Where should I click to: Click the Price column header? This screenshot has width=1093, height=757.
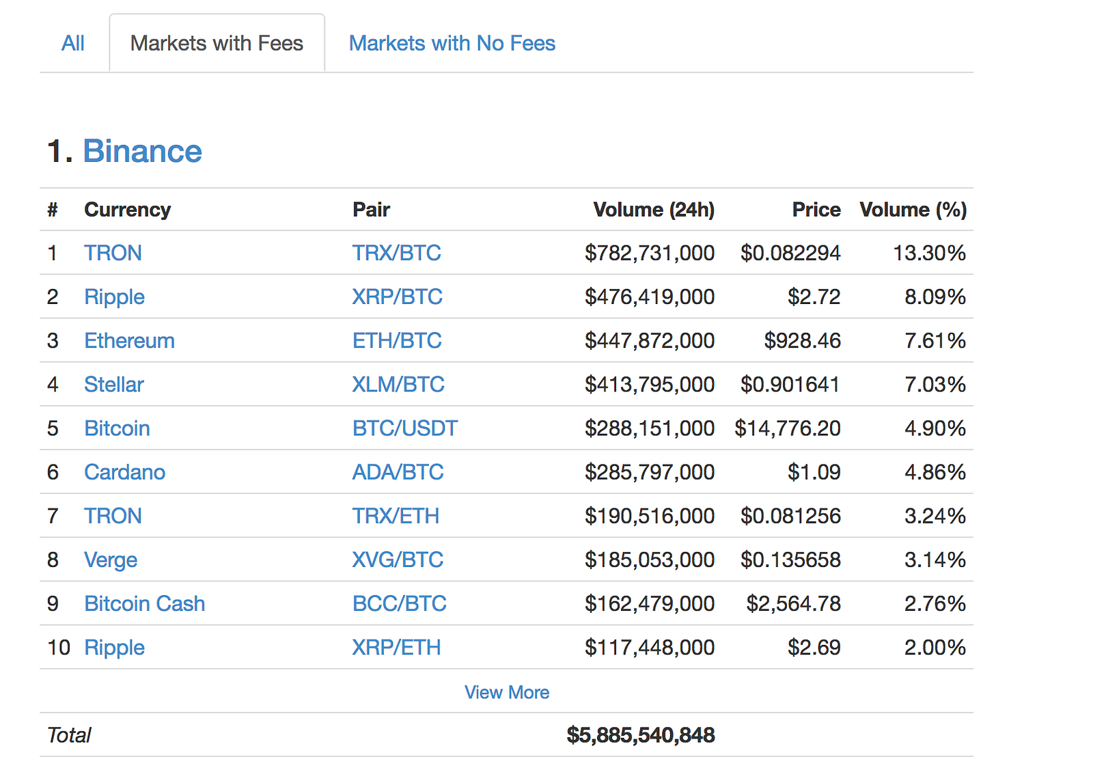point(816,209)
